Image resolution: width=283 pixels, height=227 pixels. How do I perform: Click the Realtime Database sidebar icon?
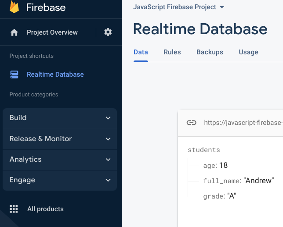coord(15,74)
